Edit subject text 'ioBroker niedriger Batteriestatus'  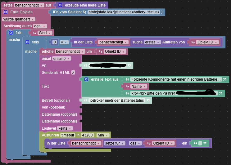117,100
